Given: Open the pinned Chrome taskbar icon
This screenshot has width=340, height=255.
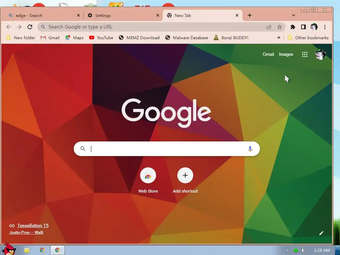Looking at the screenshot, I should [x=42, y=250].
